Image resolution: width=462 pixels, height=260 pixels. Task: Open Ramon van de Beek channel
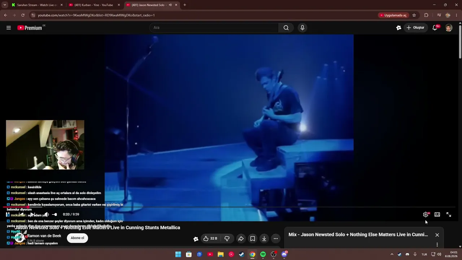pos(44,236)
